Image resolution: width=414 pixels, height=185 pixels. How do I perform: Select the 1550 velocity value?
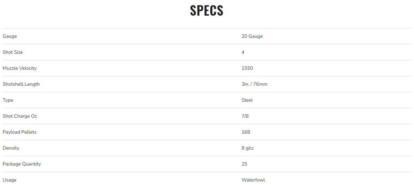click(247, 68)
